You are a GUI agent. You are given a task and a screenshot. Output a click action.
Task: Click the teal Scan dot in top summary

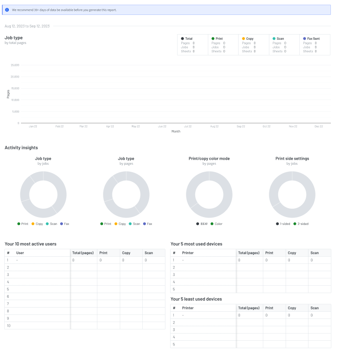(274, 39)
